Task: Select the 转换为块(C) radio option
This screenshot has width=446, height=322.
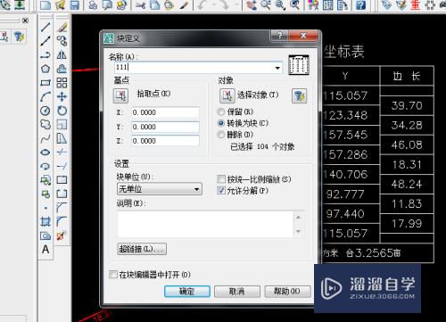Action: click(221, 123)
